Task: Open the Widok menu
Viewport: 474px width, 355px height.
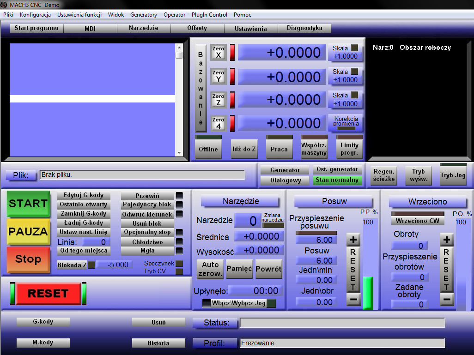Action: (116, 14)
